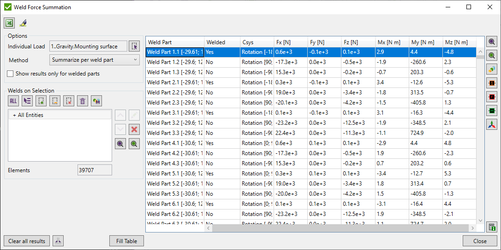Click the trash icon under Welds on Selection
Image resolution: width=501 pixels, height=250 pixels.
83,101
